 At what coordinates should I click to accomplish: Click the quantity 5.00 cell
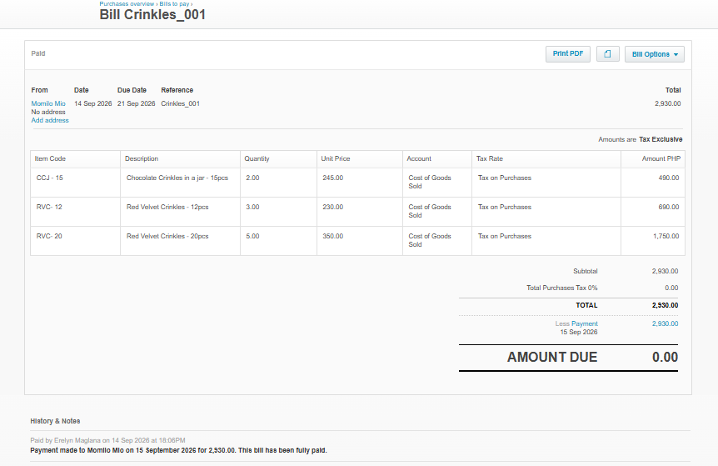(x=278, y=241)
